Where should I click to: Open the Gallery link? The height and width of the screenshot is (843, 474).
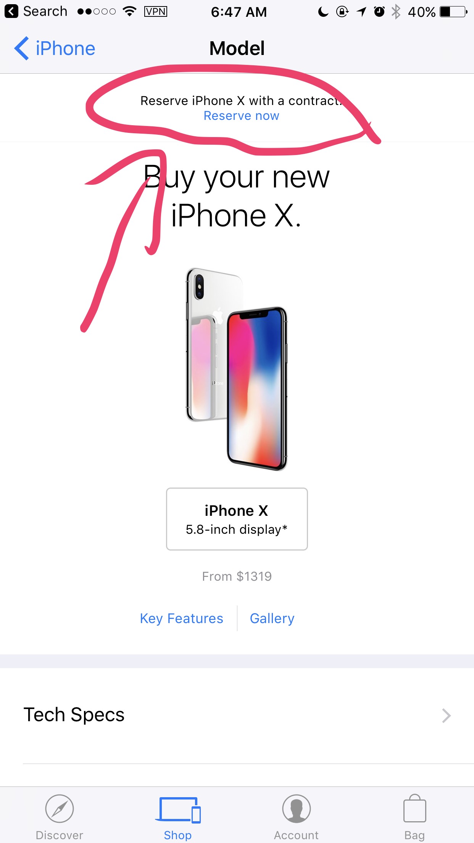[x=272, y=619]
